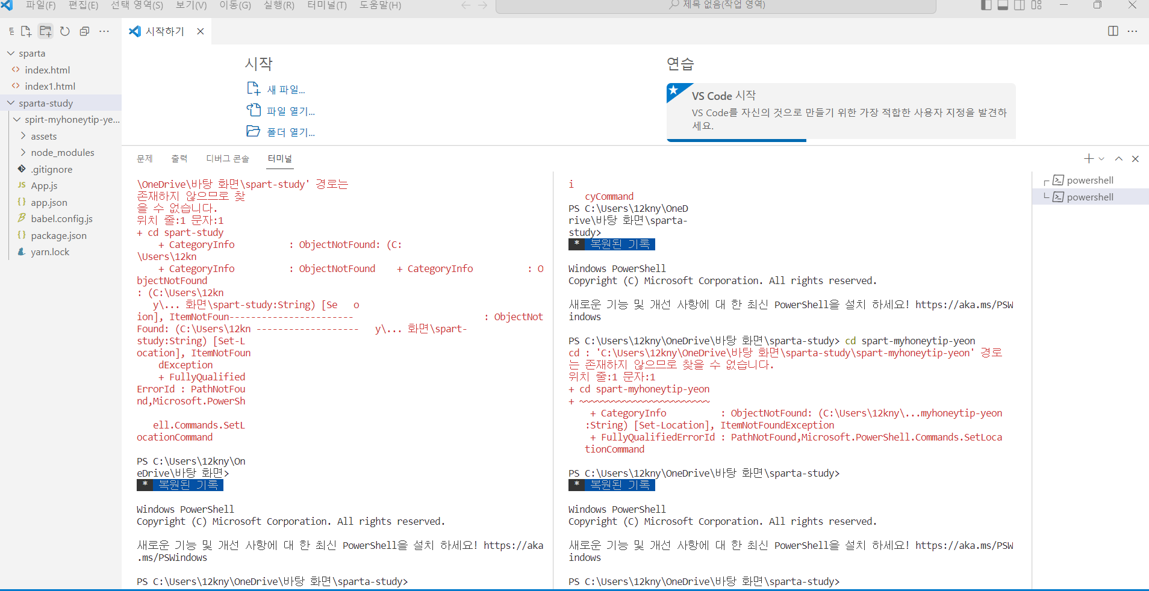1149x591 pixels.
Task: Select the 터미널 panel tab
Action: 280,158
